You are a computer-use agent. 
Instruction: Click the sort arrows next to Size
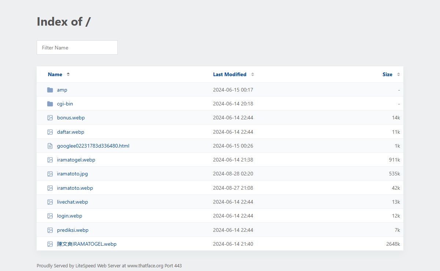tap(399, 74)
